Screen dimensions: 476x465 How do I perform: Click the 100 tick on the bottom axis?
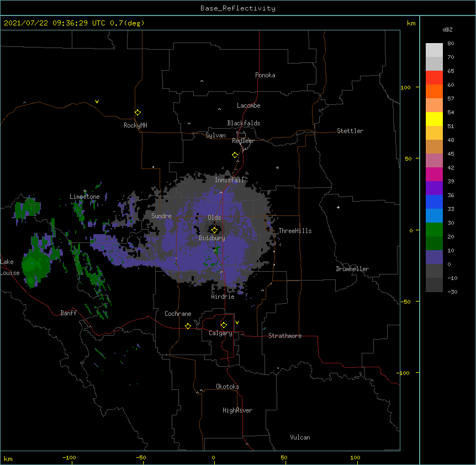[356, 457]
